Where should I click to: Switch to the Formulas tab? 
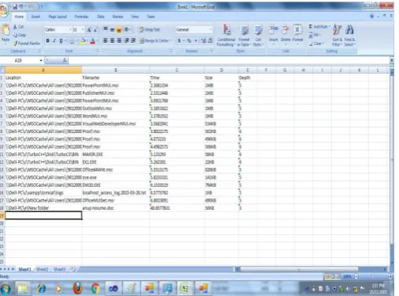81,17
